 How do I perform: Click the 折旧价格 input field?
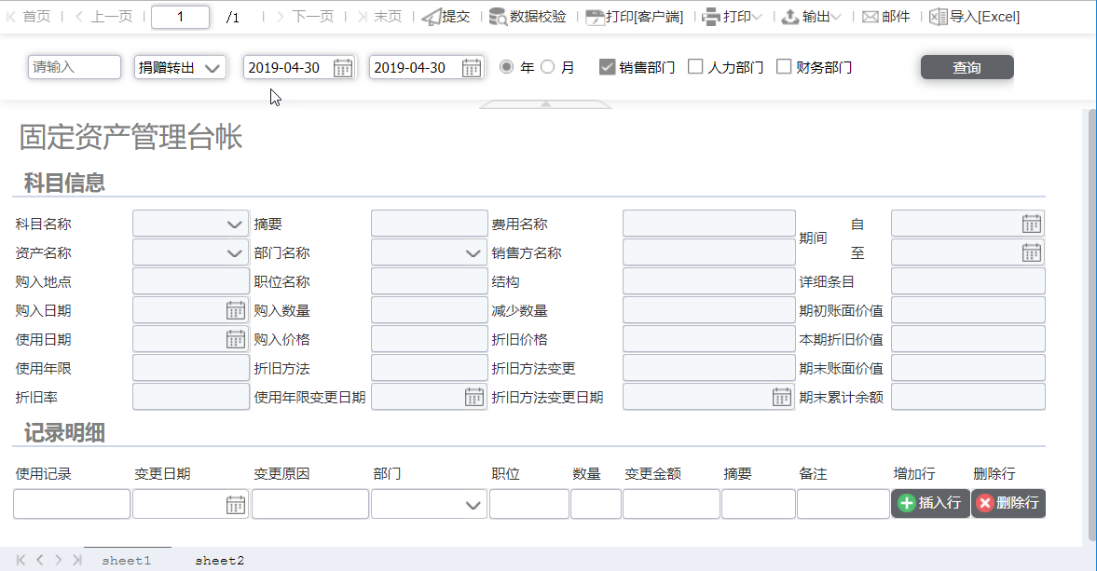(x=708, y=339)
